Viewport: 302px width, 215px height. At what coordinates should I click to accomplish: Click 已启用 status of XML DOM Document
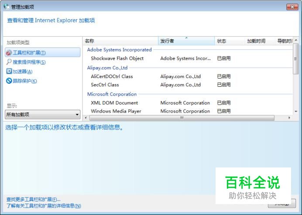click(223, 103)
